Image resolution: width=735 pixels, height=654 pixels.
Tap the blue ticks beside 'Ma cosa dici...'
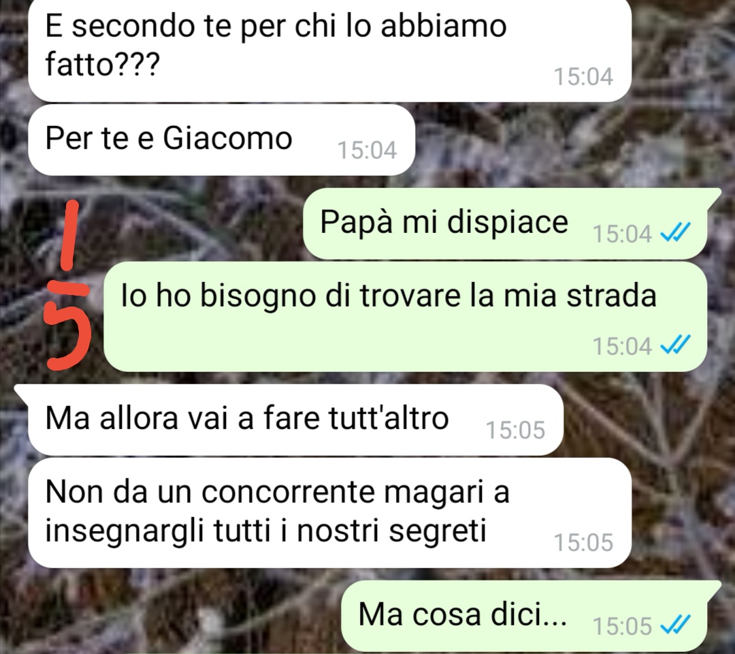(x=676, y=625)
